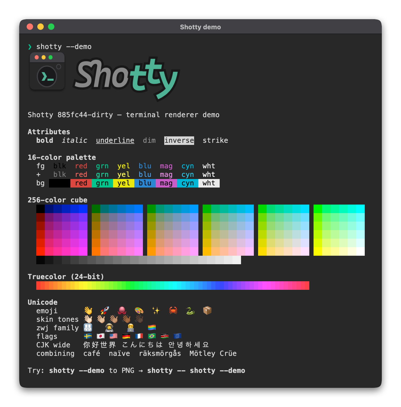The image size is (401, 407).
Task: Click the Korean text '안녕하세요'
Action: (189, 345)
